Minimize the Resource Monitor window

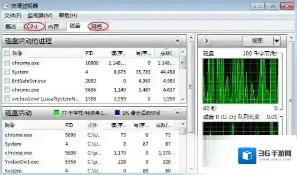pyautogui.click(x=257, y=6)
